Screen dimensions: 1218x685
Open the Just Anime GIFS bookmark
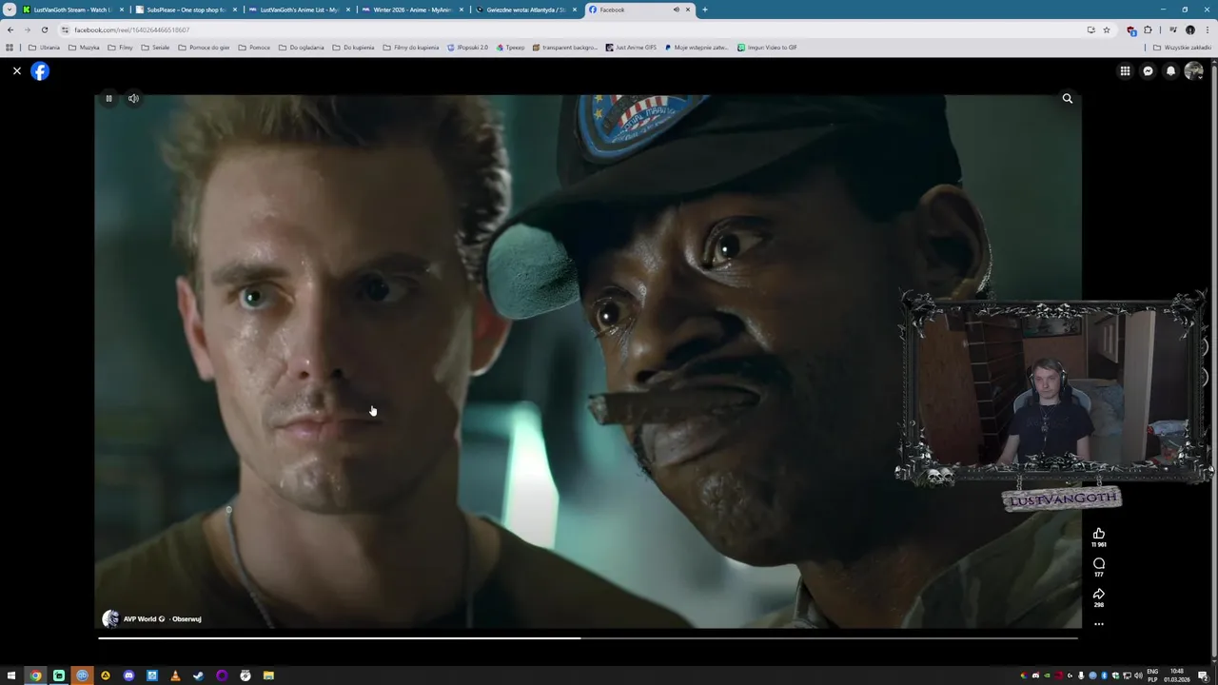[631, 48]
